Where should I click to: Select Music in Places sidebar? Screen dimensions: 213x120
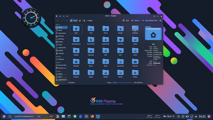(61, 30)
